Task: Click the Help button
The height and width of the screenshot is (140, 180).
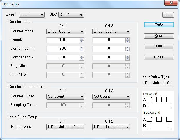Action: pos(168,15)
